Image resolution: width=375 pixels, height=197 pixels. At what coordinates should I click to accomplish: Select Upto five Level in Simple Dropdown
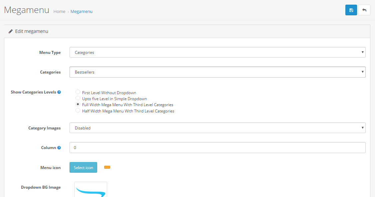(x=78, y=98)
